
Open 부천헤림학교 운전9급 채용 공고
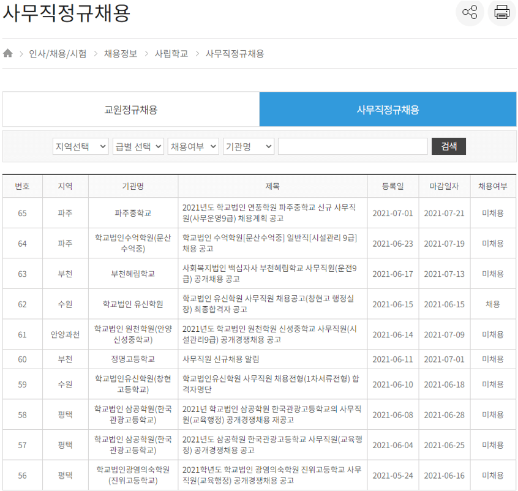pyautogui.click(x=270, y=274)
